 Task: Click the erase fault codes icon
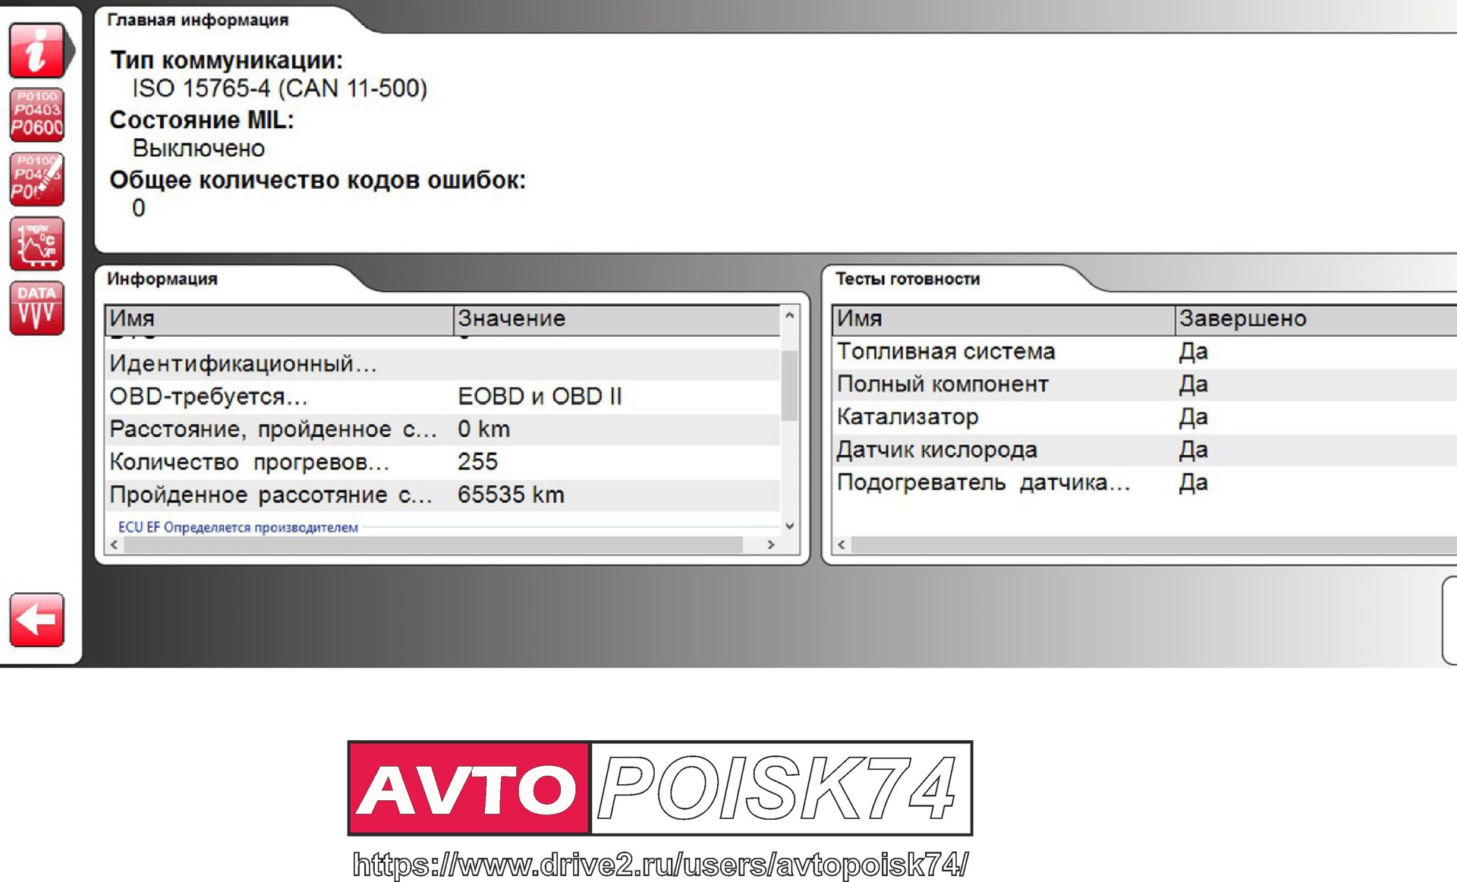36,180
